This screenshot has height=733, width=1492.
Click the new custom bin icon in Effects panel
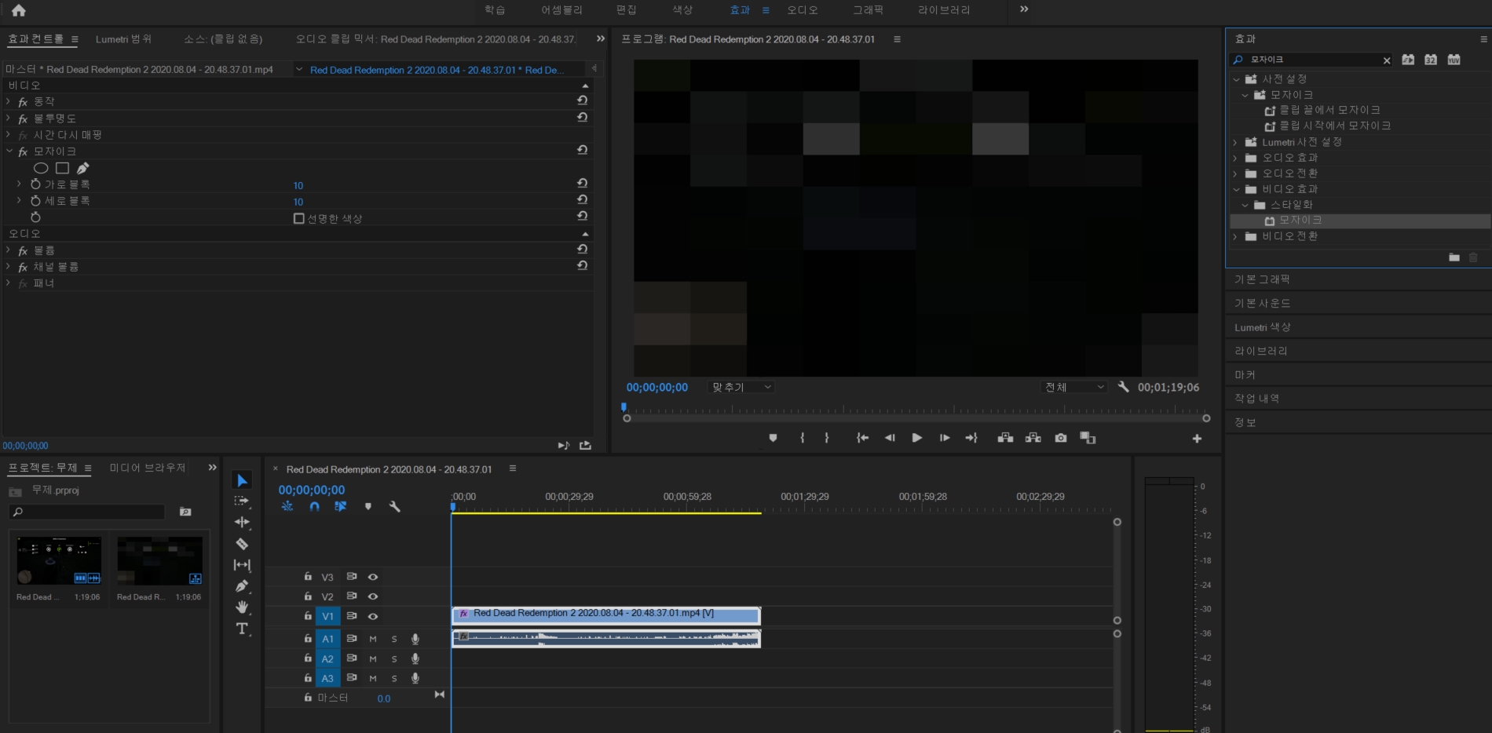pos(1454,257)
